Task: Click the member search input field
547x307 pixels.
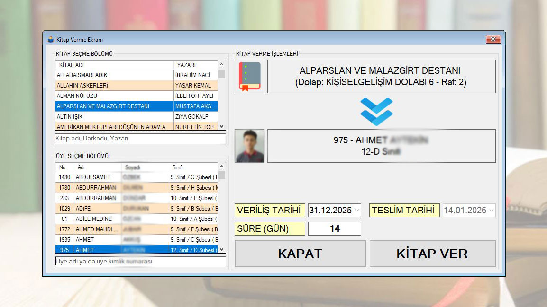Action: point(140,261)
